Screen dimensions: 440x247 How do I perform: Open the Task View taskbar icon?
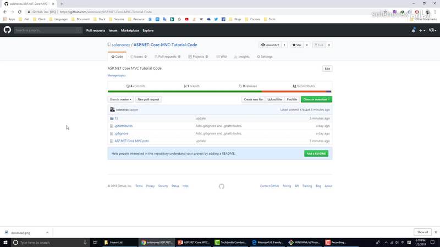point(95,242)
